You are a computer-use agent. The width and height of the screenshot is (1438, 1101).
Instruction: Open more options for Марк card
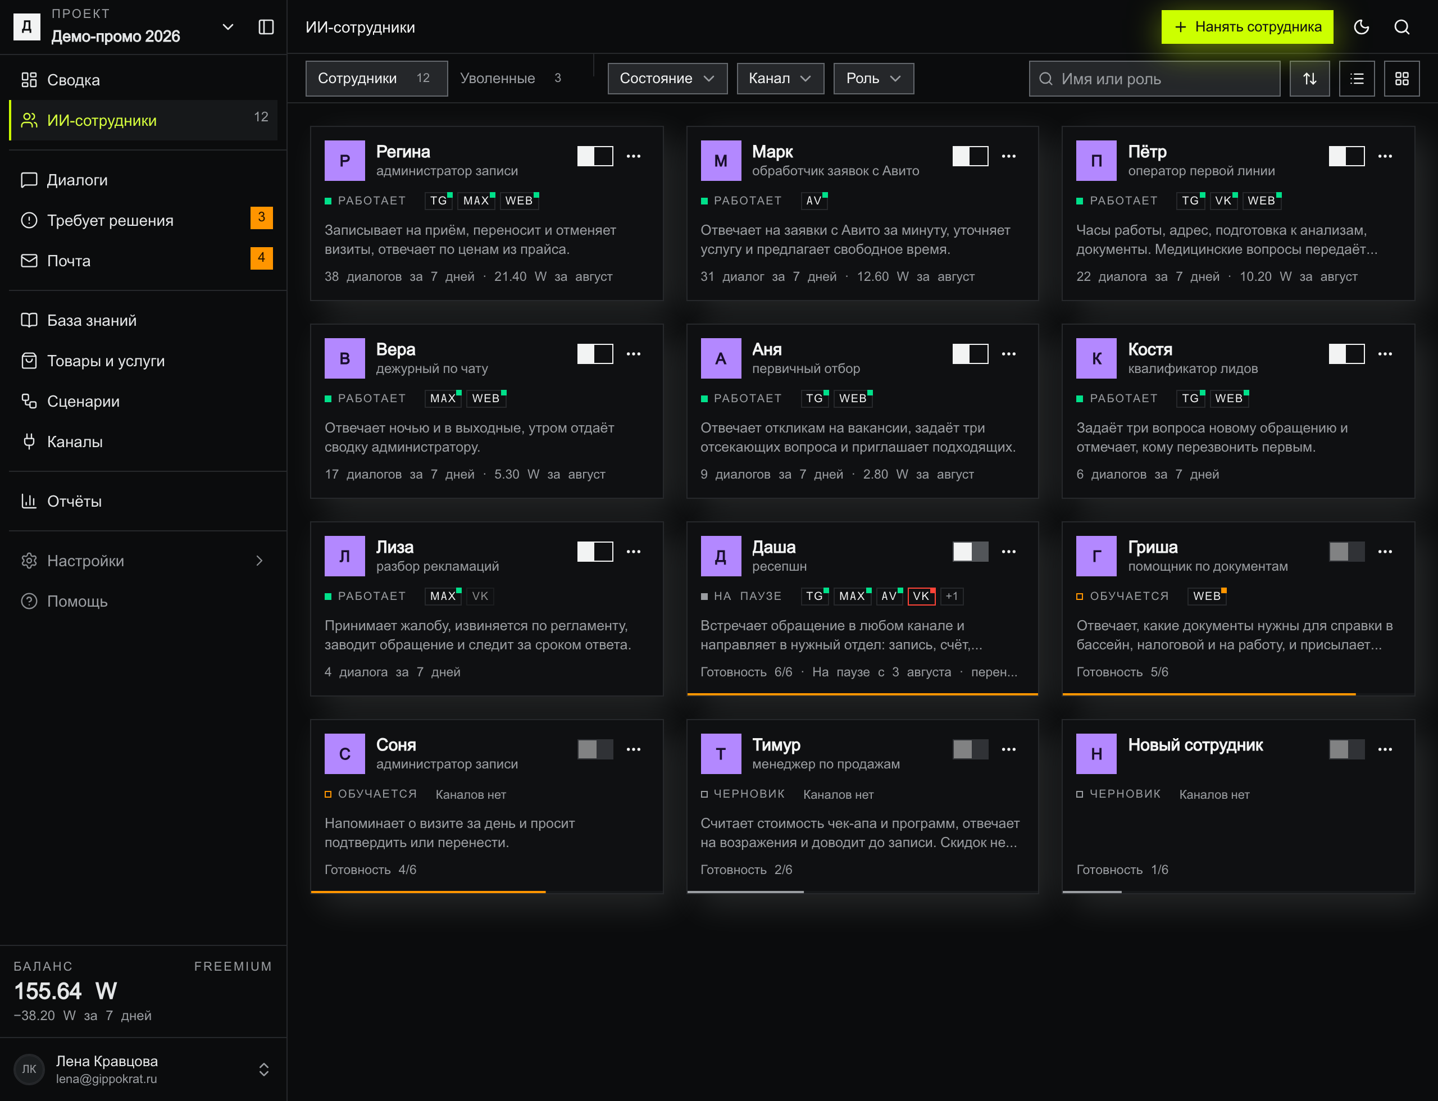(1009, 156)
